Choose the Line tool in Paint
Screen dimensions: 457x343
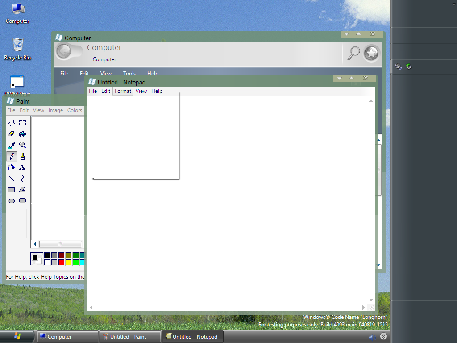tap(12, 179)
